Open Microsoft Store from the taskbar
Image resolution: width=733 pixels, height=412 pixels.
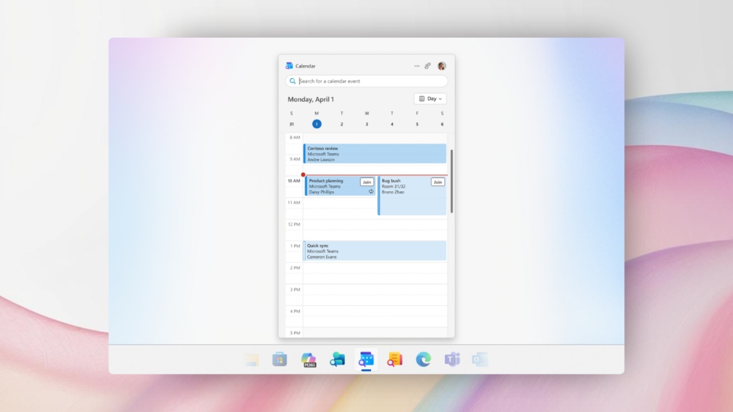pos(279,359)
